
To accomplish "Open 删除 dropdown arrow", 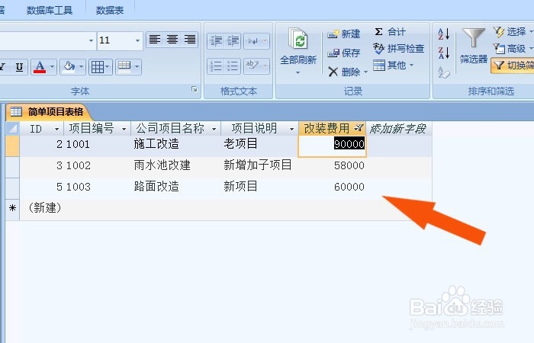I will coord(365,72).
